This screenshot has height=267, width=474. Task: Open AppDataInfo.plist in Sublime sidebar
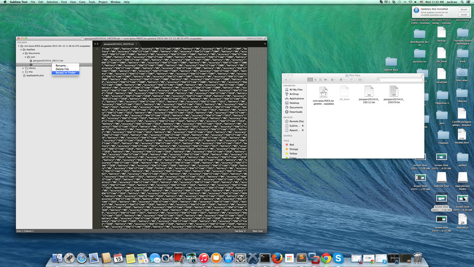point(35,75)
